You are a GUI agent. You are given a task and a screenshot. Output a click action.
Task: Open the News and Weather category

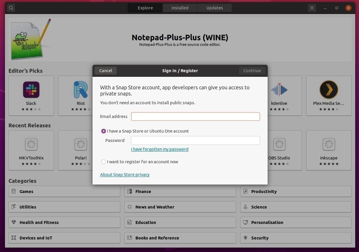click(180, 207)
